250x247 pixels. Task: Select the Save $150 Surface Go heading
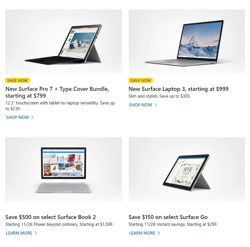[168, 217]
